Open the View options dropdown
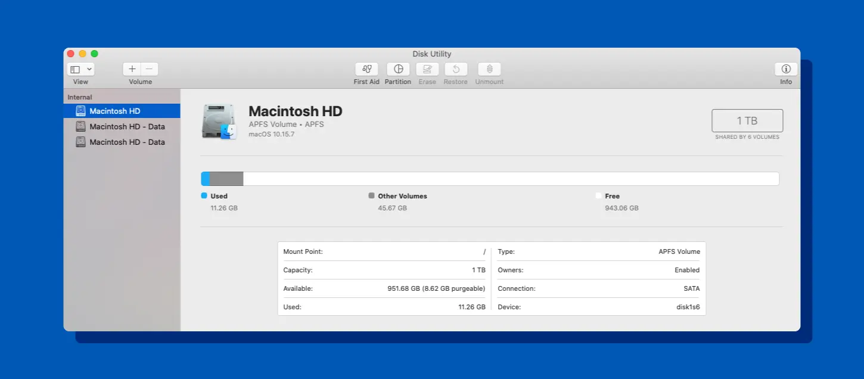Screen dimensions: 864x379 (x=80, y=69)
